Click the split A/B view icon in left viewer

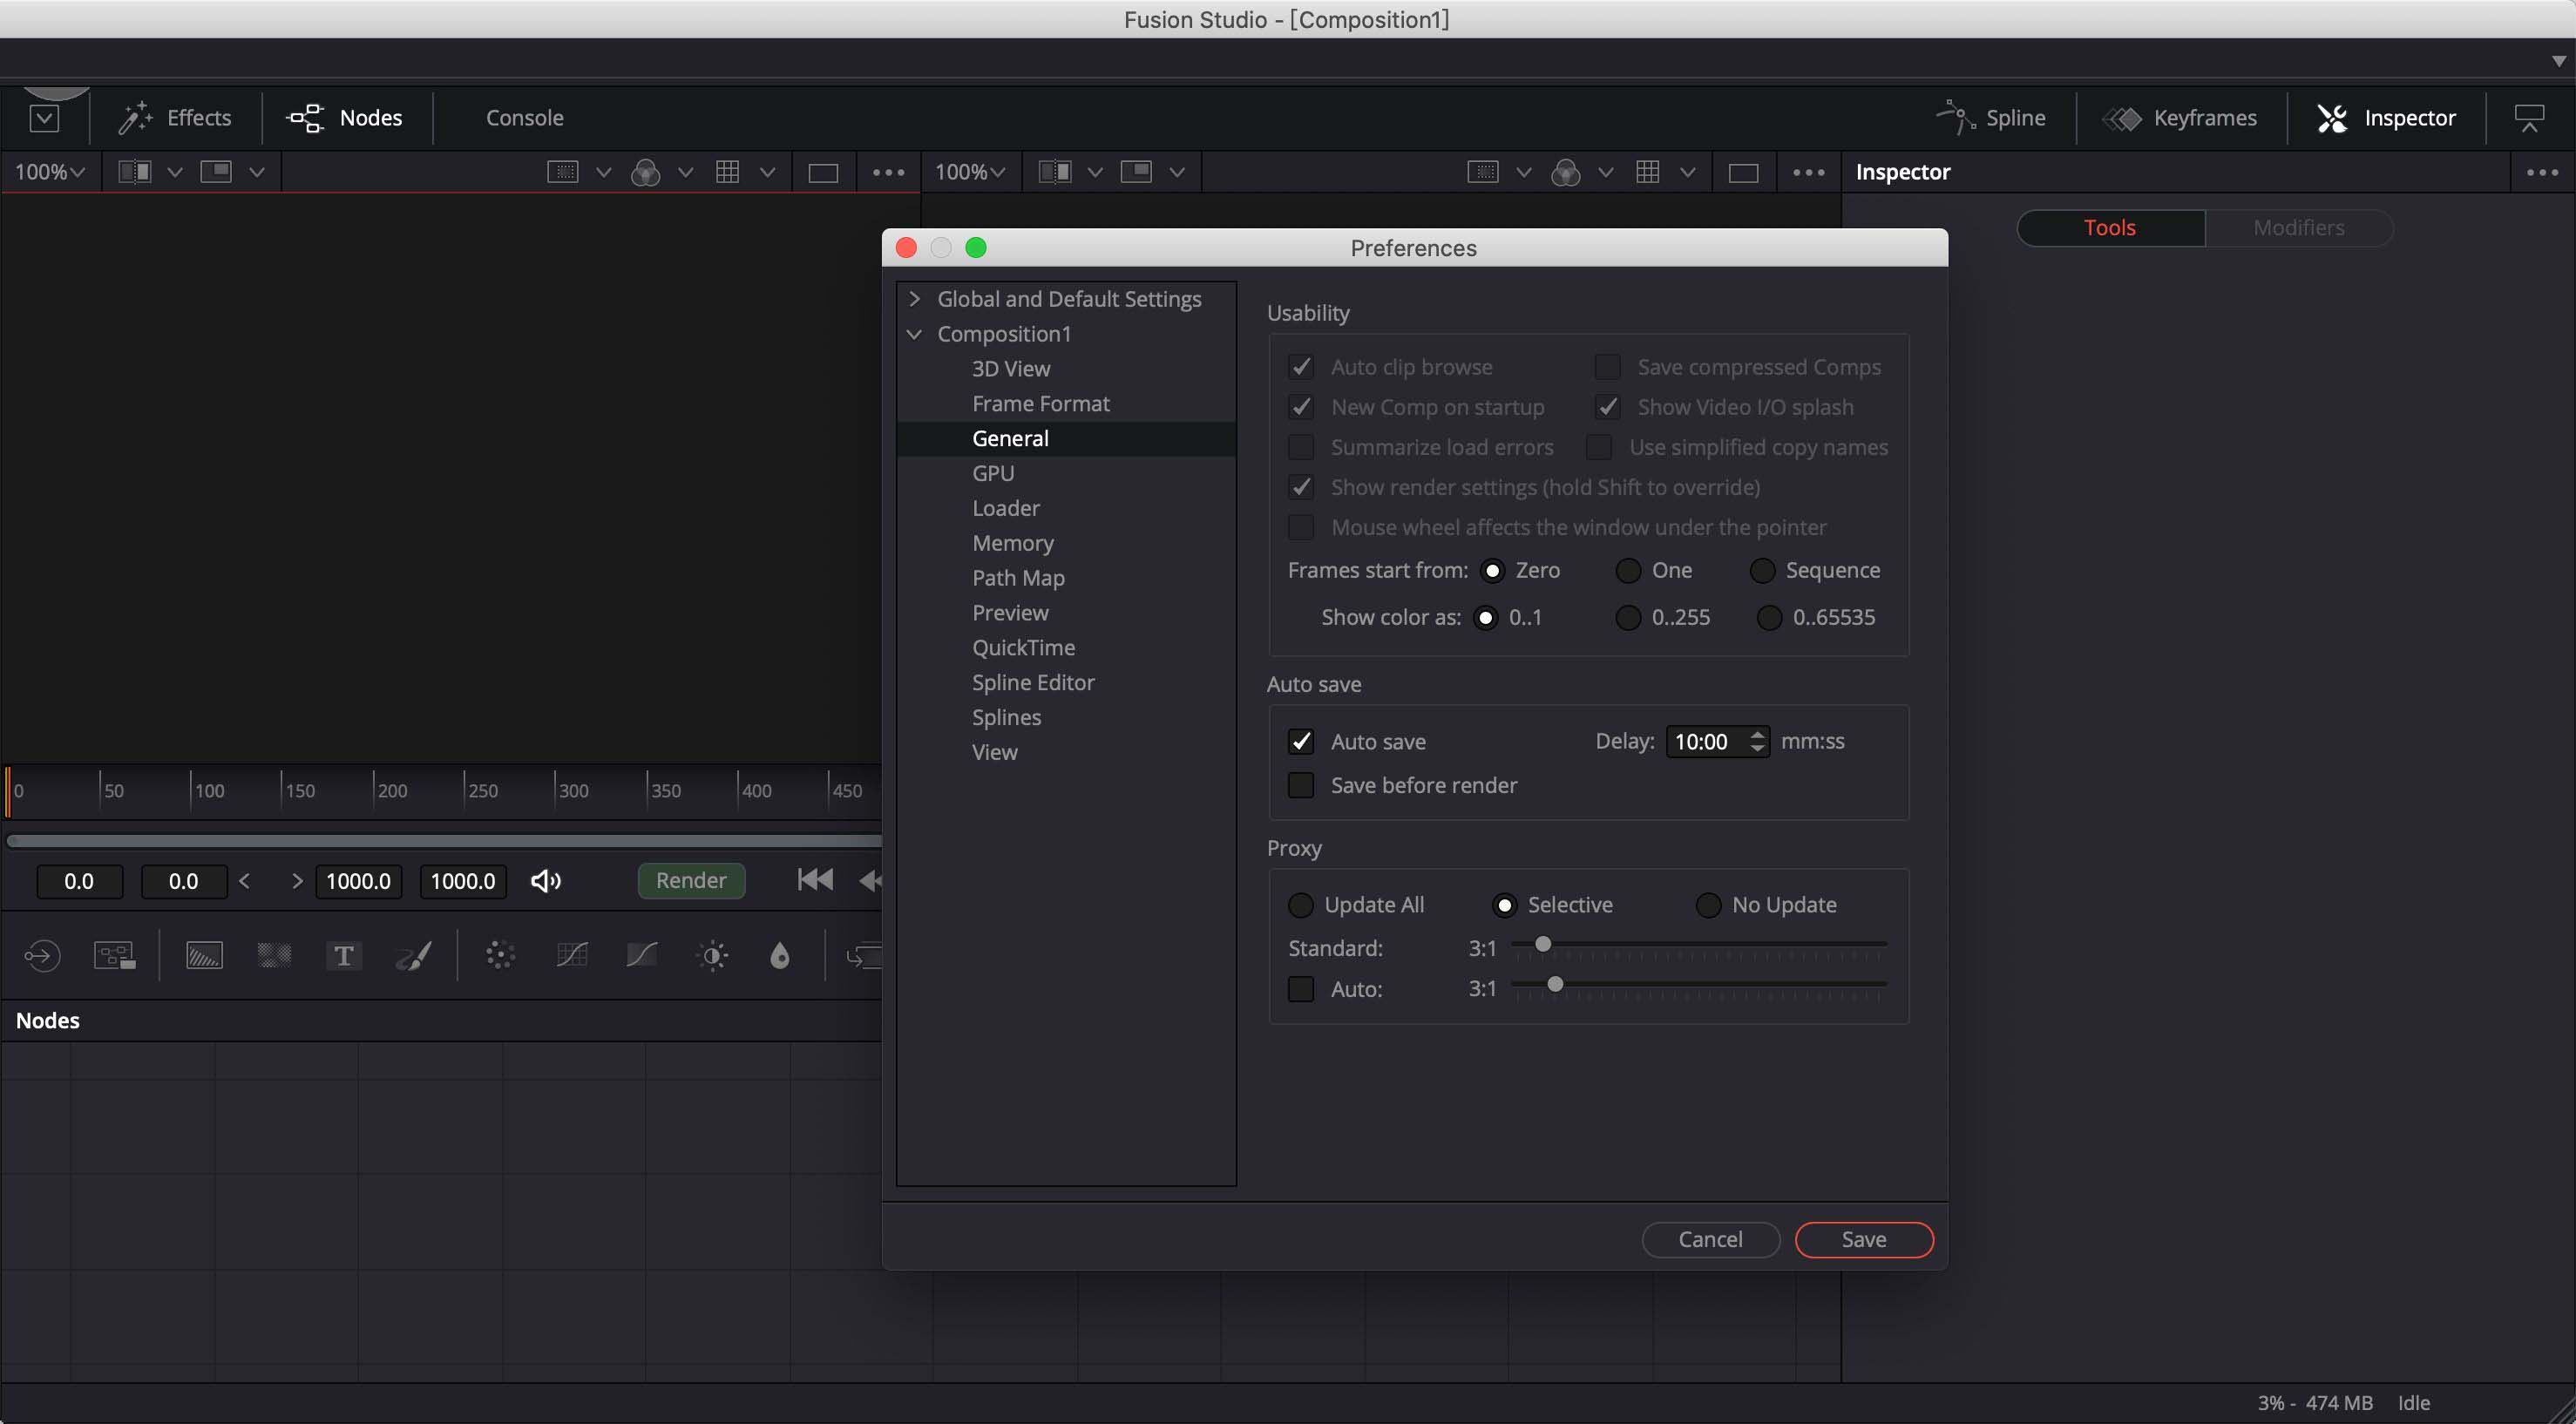tap(135, 172)
